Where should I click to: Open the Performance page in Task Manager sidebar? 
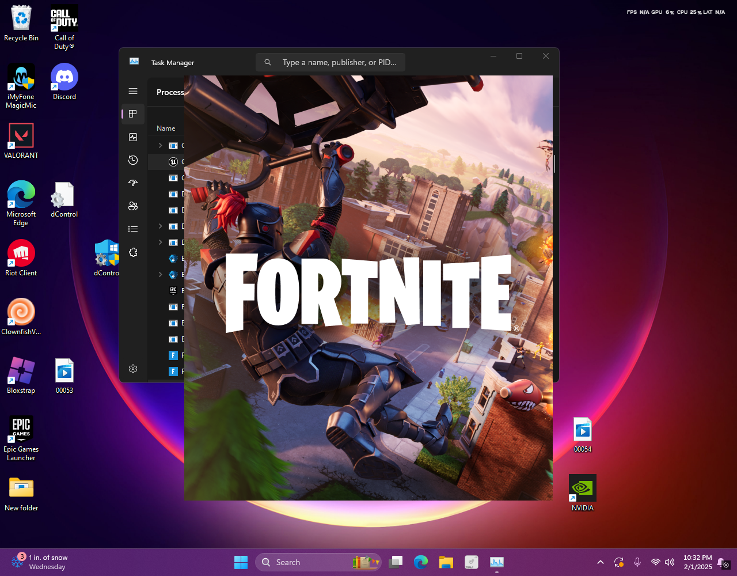click(133, 137)
